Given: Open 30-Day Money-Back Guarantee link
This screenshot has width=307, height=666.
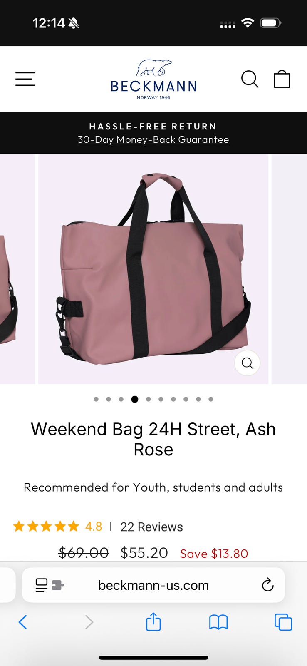Looking at the screenshot, I should point(153,139).
